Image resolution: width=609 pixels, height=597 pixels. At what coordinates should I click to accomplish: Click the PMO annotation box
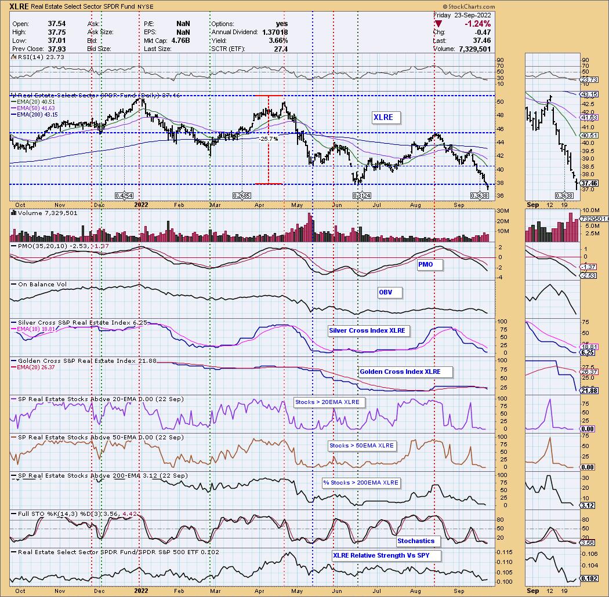(430, 265)
